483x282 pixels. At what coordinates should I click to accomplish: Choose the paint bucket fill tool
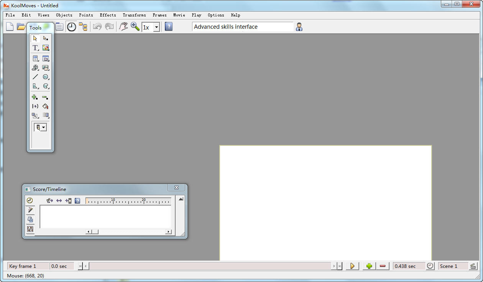click(46, 106)
